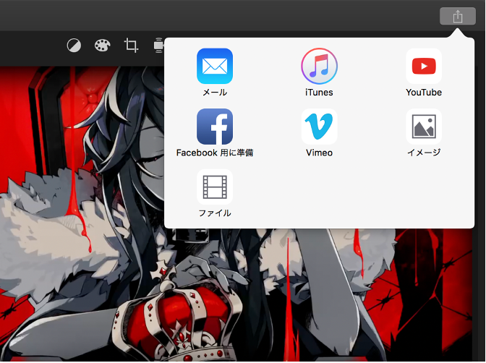486x363 pixels.
Task: Pick Vimeo as share target
Action: 319,127
